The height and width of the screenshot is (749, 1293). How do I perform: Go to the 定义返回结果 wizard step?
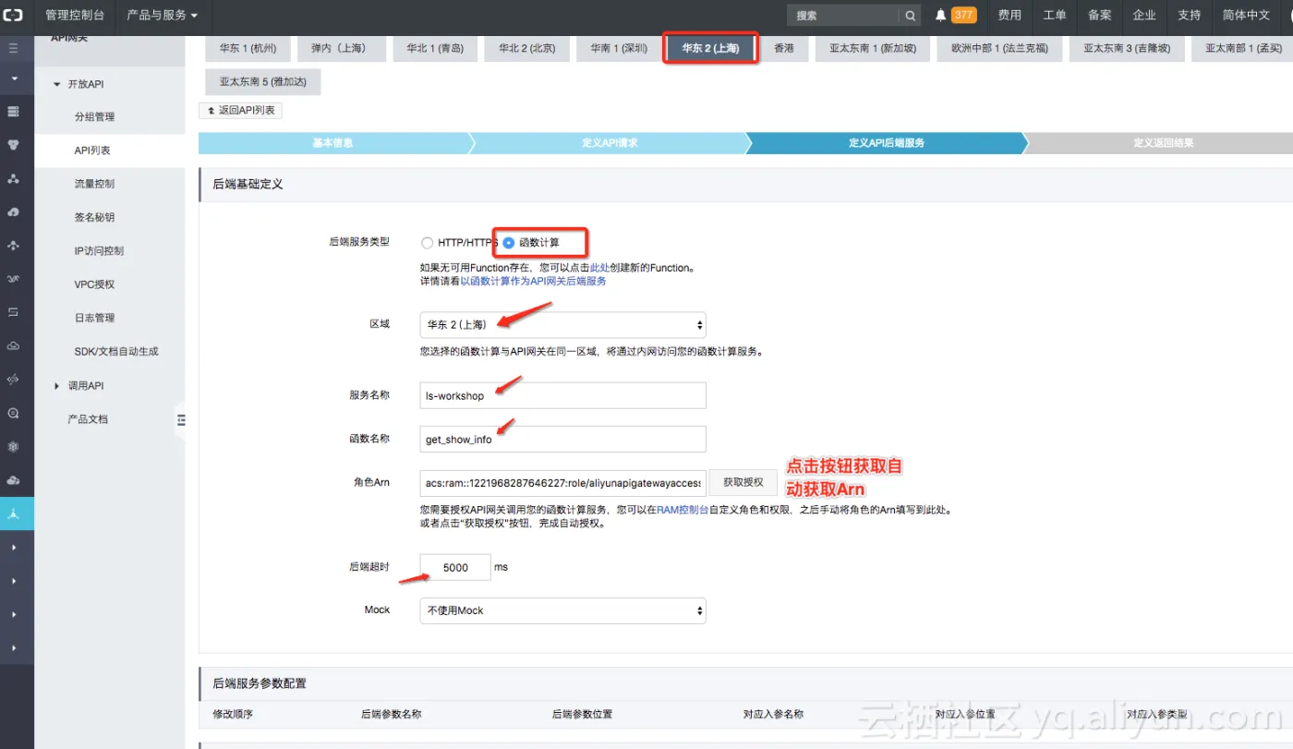point(1163,143)
